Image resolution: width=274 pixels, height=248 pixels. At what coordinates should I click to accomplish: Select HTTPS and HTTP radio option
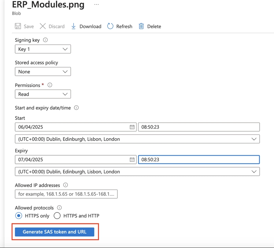[x=57, y=216]
